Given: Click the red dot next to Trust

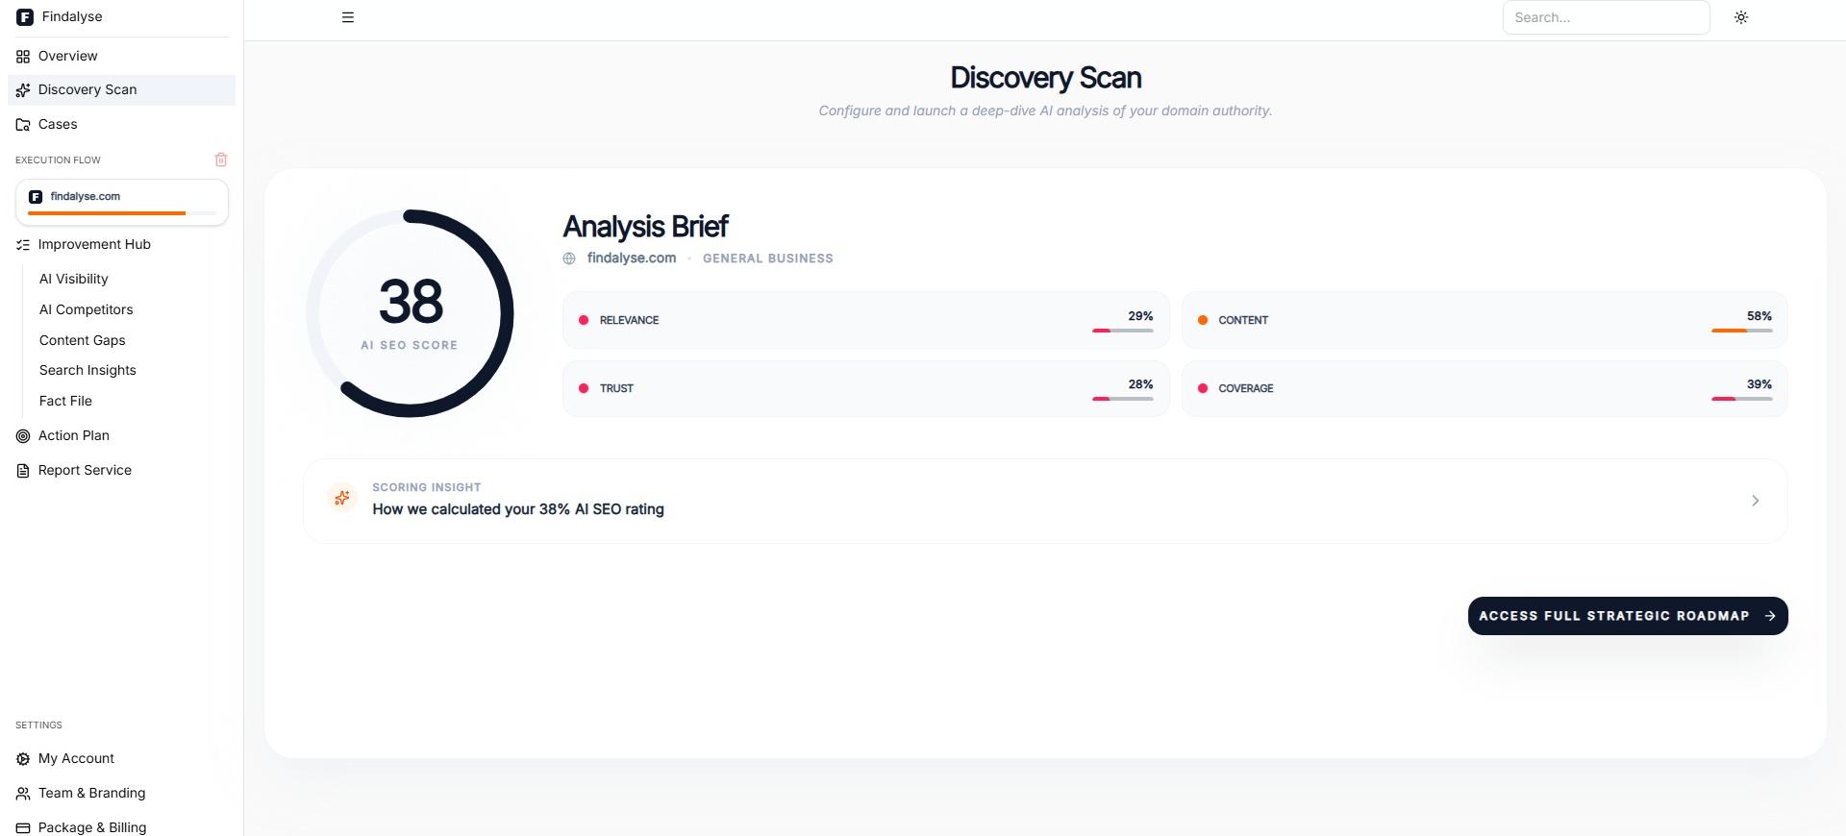Looking at the screenshot, I should [x=584, y=388].
